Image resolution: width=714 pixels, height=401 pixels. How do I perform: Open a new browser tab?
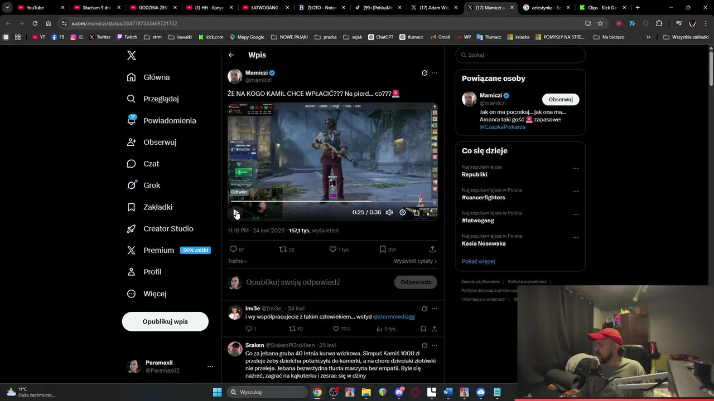click(638, 8)
